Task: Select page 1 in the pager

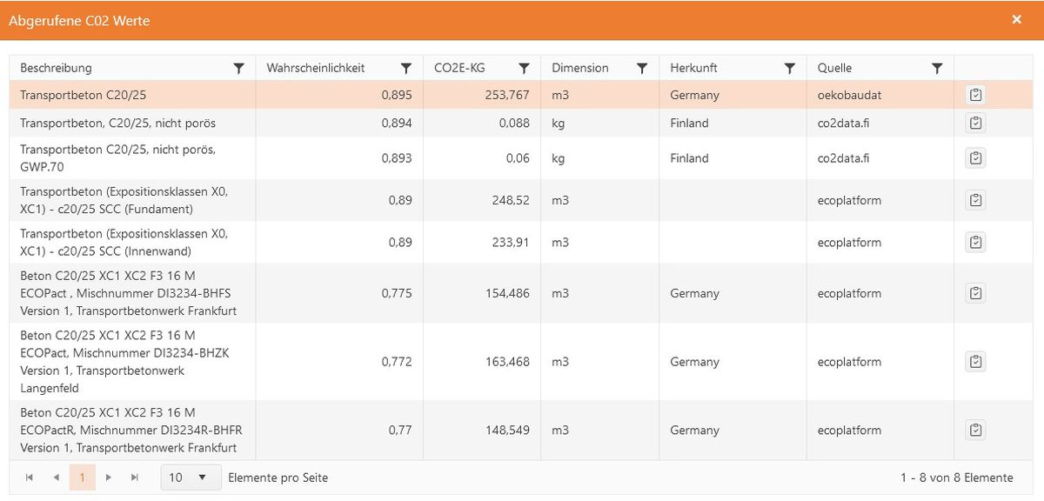Action: click(83, 478)
